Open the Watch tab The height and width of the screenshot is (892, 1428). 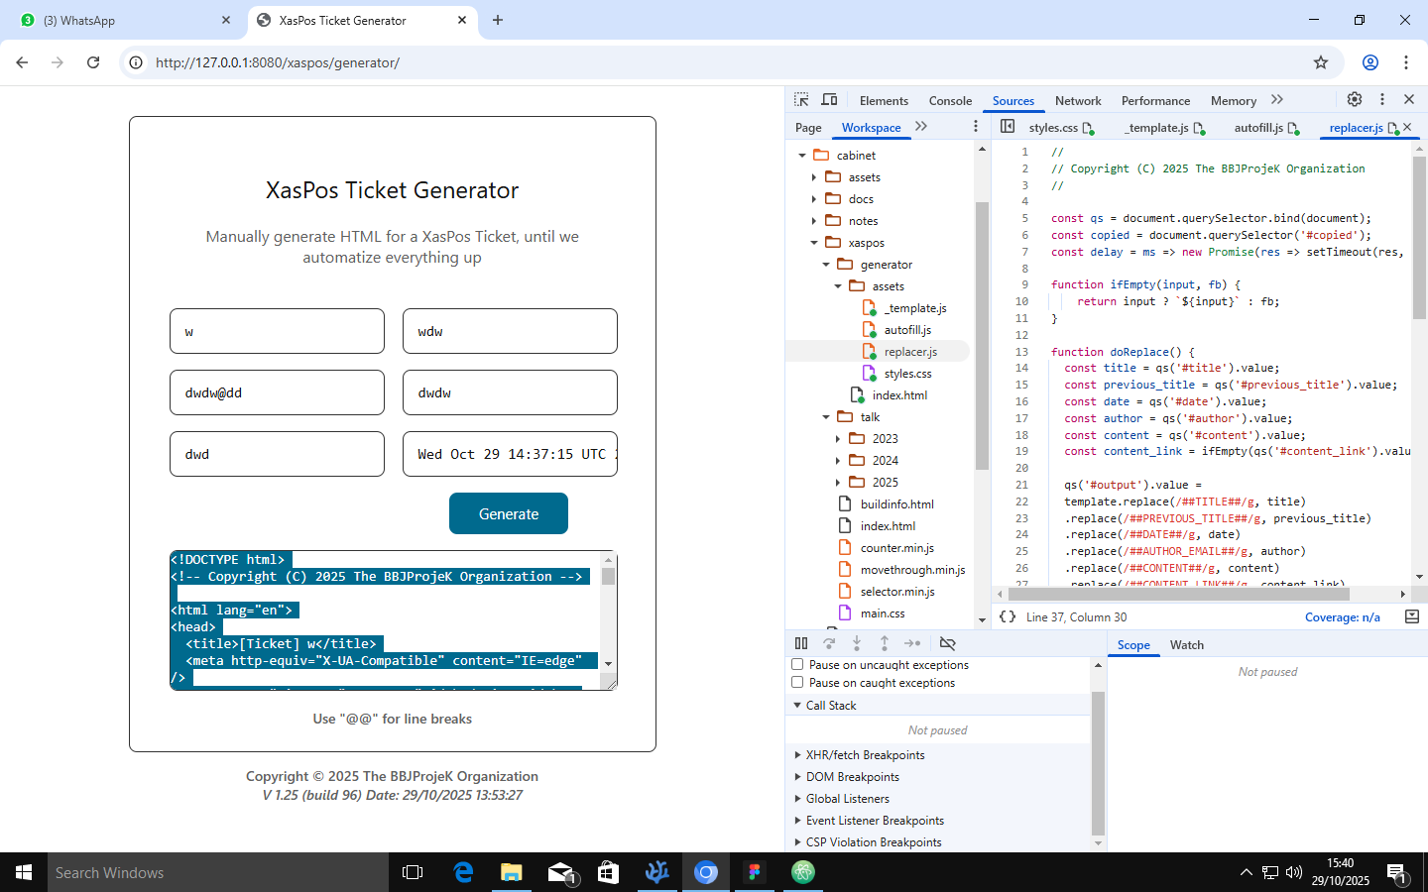pos(1186,645)
